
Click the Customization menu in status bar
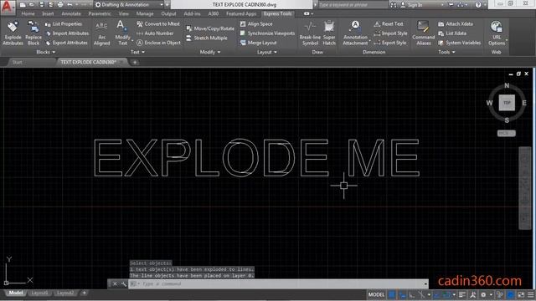pyautogui.click(x=530, y=294)
